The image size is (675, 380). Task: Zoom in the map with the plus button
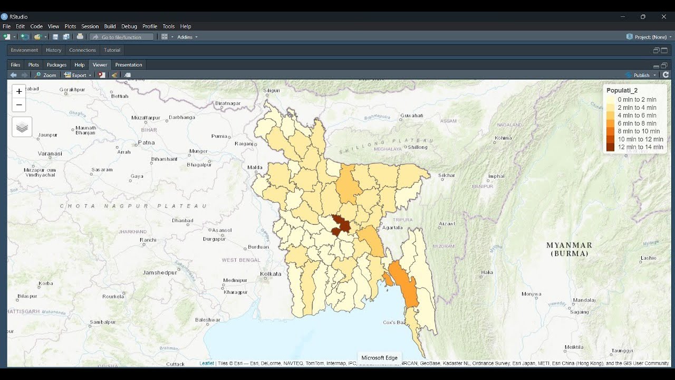[x=19, y=91]
